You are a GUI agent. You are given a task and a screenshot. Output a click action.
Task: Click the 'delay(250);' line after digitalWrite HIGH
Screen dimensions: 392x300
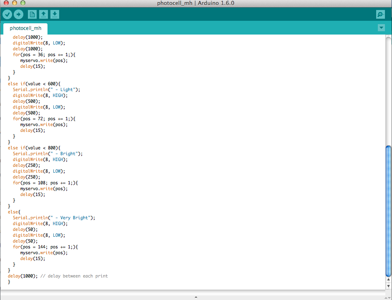point(27,165)
